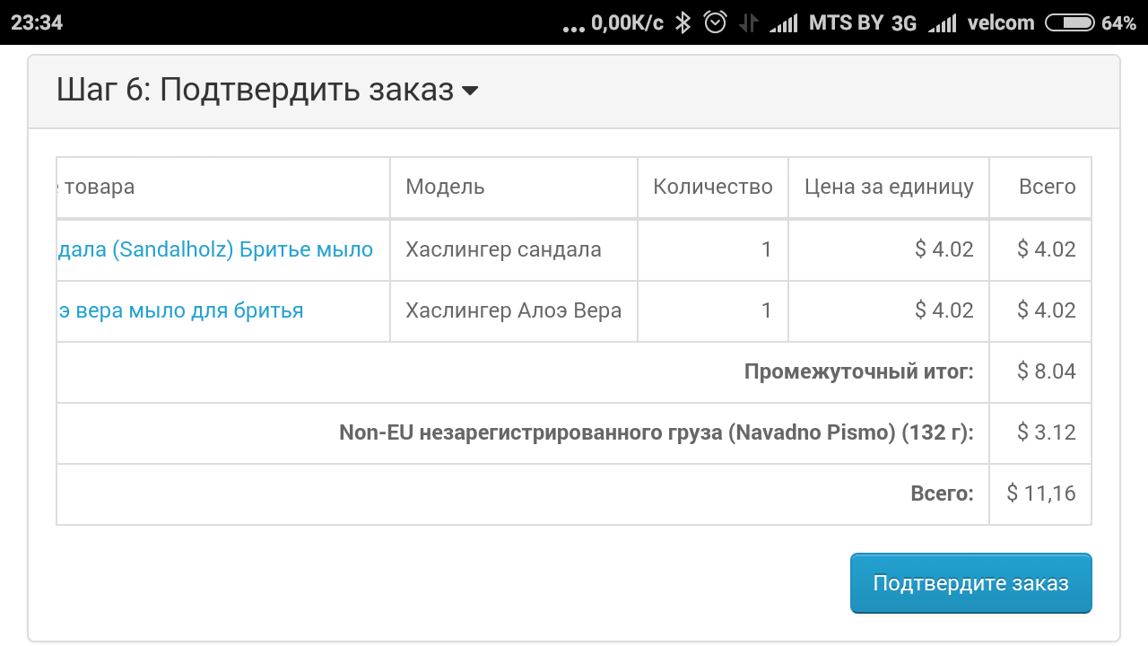1148x646 pixels.
Task: Tap the alarm clock status icon
Action: 715,22
